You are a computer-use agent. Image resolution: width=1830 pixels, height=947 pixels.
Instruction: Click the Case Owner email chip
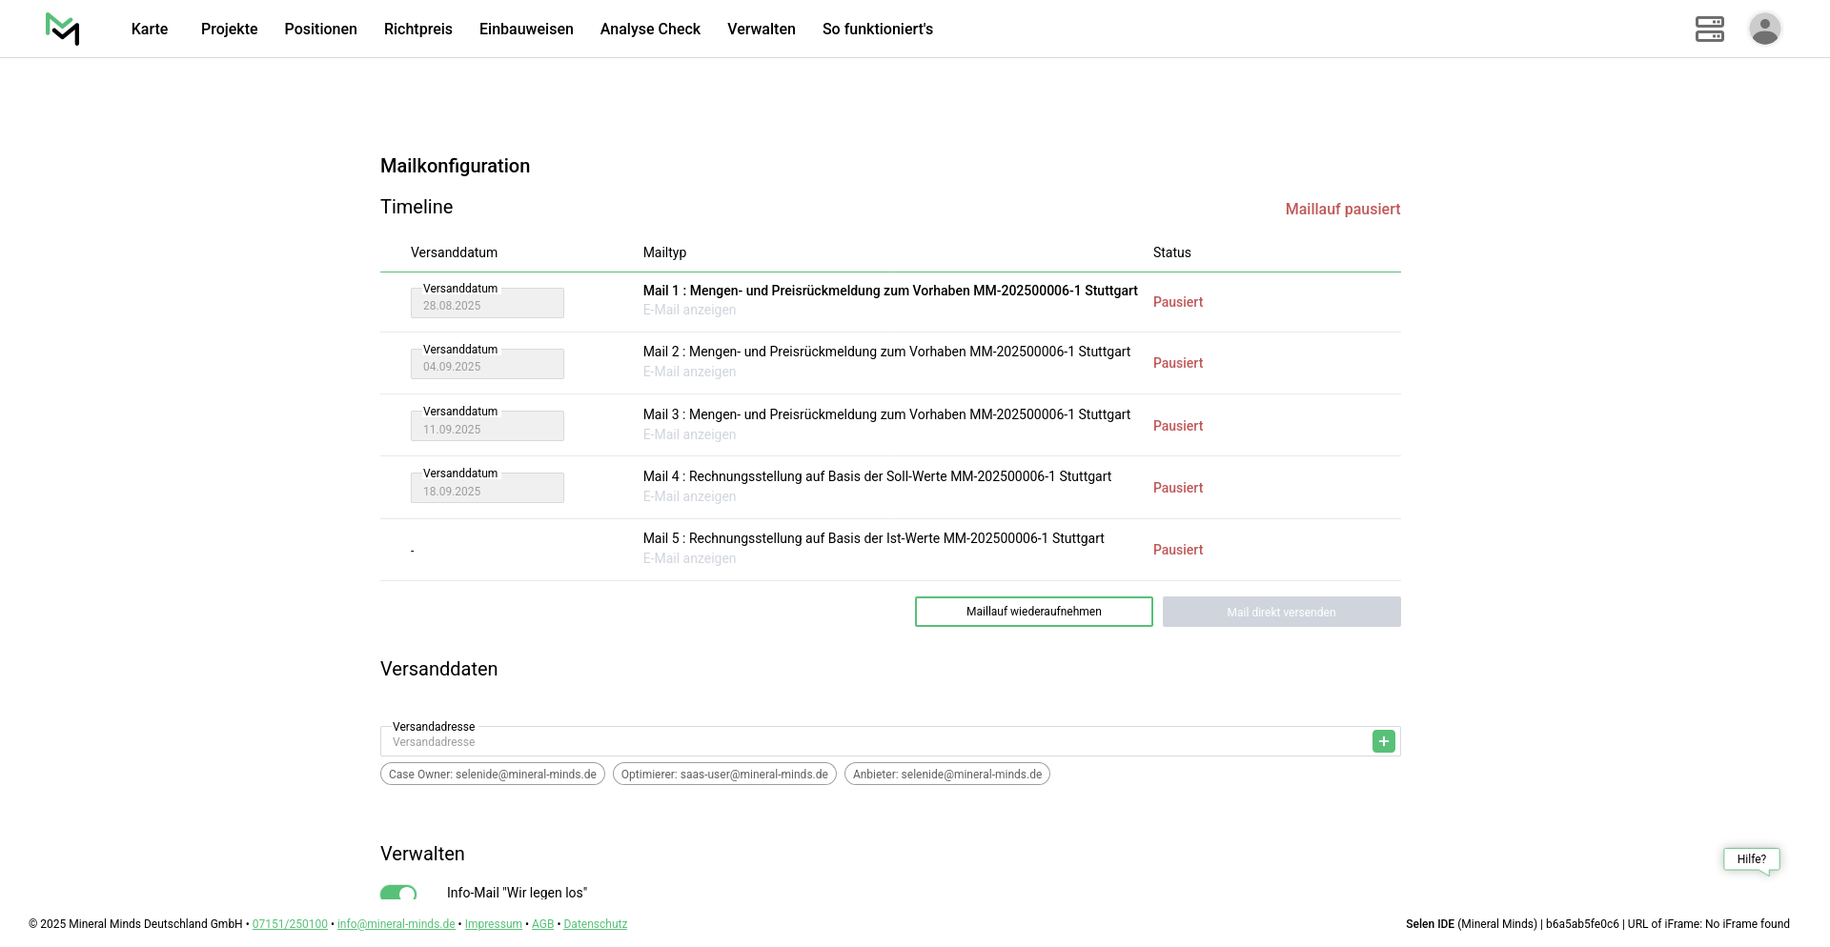pos(492,775)
